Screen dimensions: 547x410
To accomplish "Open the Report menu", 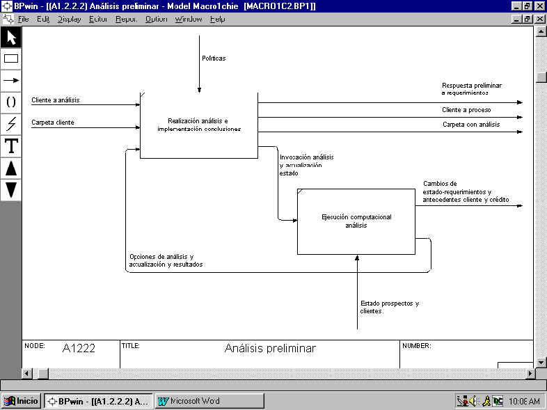I will pyautogui.click(x=126, y=19).
